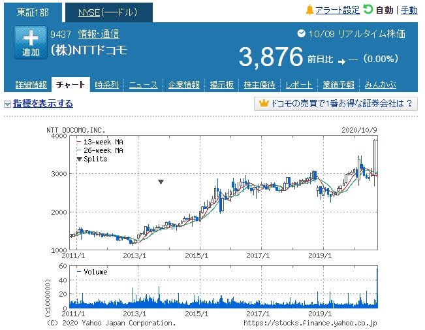
Task: Click the Splits legend entry
Action: [92, 159]
